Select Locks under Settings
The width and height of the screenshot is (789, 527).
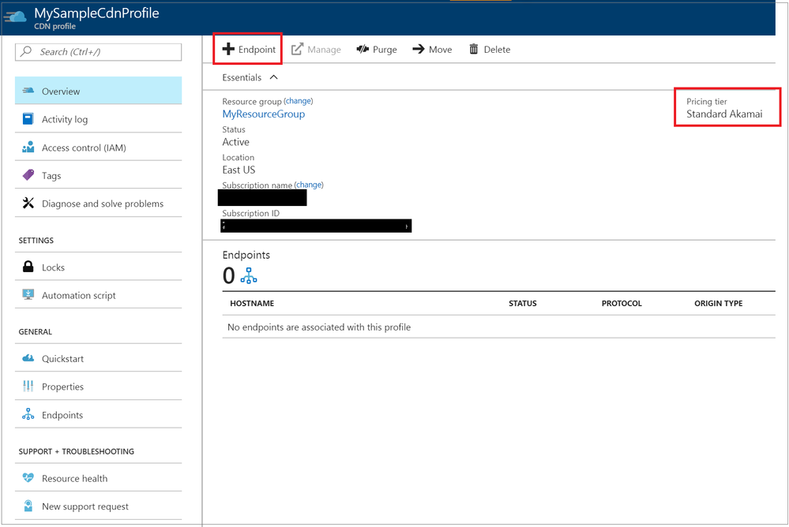click(x=98, y=267)
